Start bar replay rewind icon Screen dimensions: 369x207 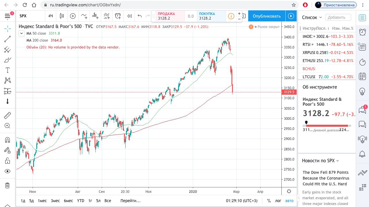[129, 16]
